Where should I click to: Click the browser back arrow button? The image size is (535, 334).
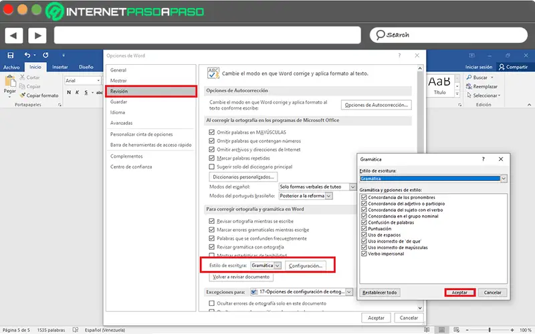click(x=13, y=35)
